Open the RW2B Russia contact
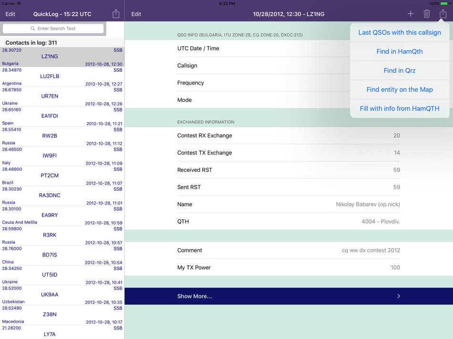 [62, 137]
